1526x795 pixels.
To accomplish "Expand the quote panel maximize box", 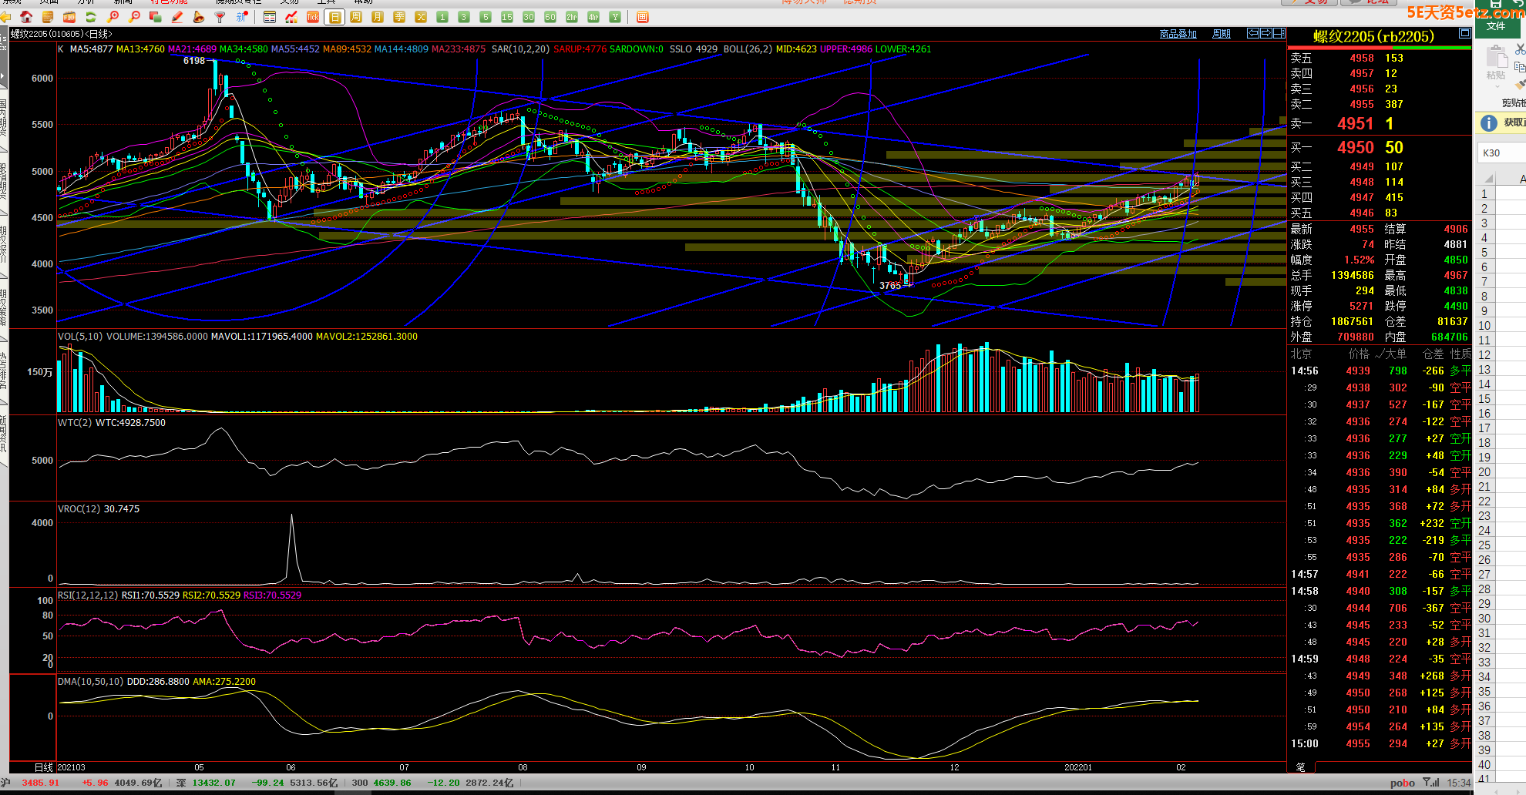I will click(1464, 34).
